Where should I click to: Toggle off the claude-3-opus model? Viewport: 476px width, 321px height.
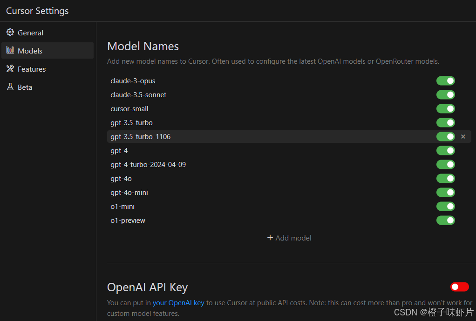click(445, 81)
